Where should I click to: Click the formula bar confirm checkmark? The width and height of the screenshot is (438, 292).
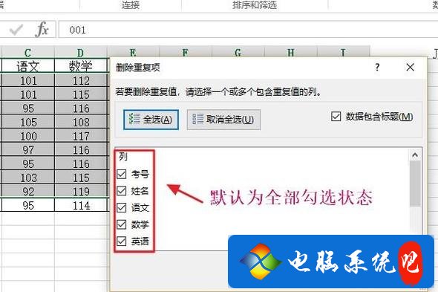pyautogui.click(x=16, y=30)
